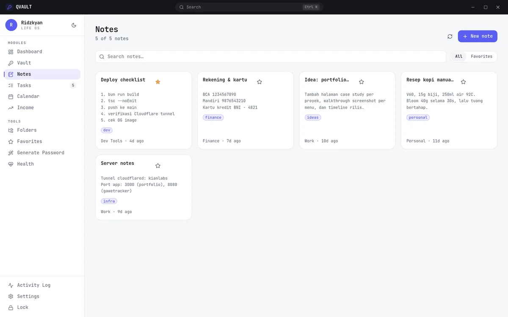Star the Resep kopi manual note

(x=463, y=82)
